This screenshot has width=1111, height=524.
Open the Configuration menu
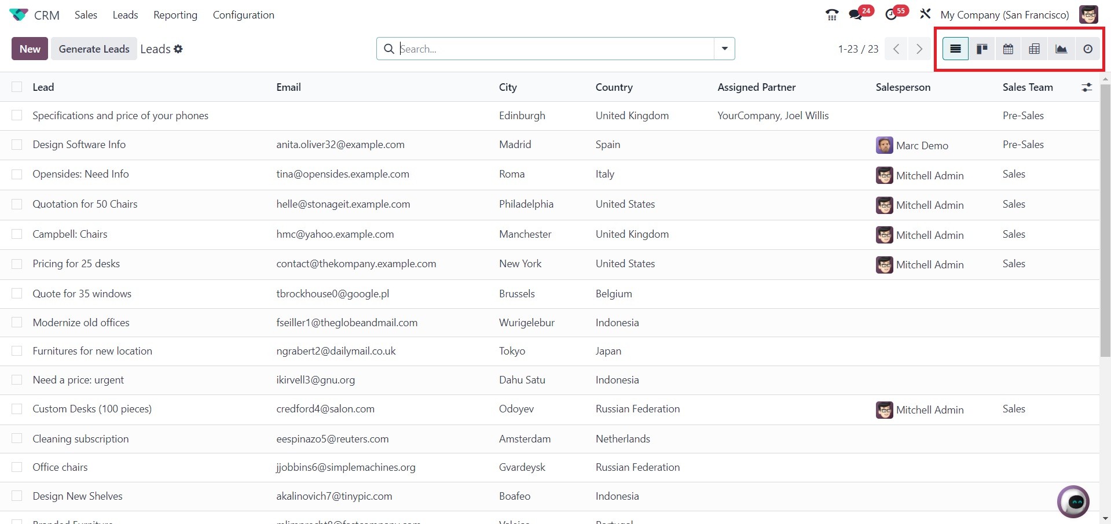tap(243, 15)
